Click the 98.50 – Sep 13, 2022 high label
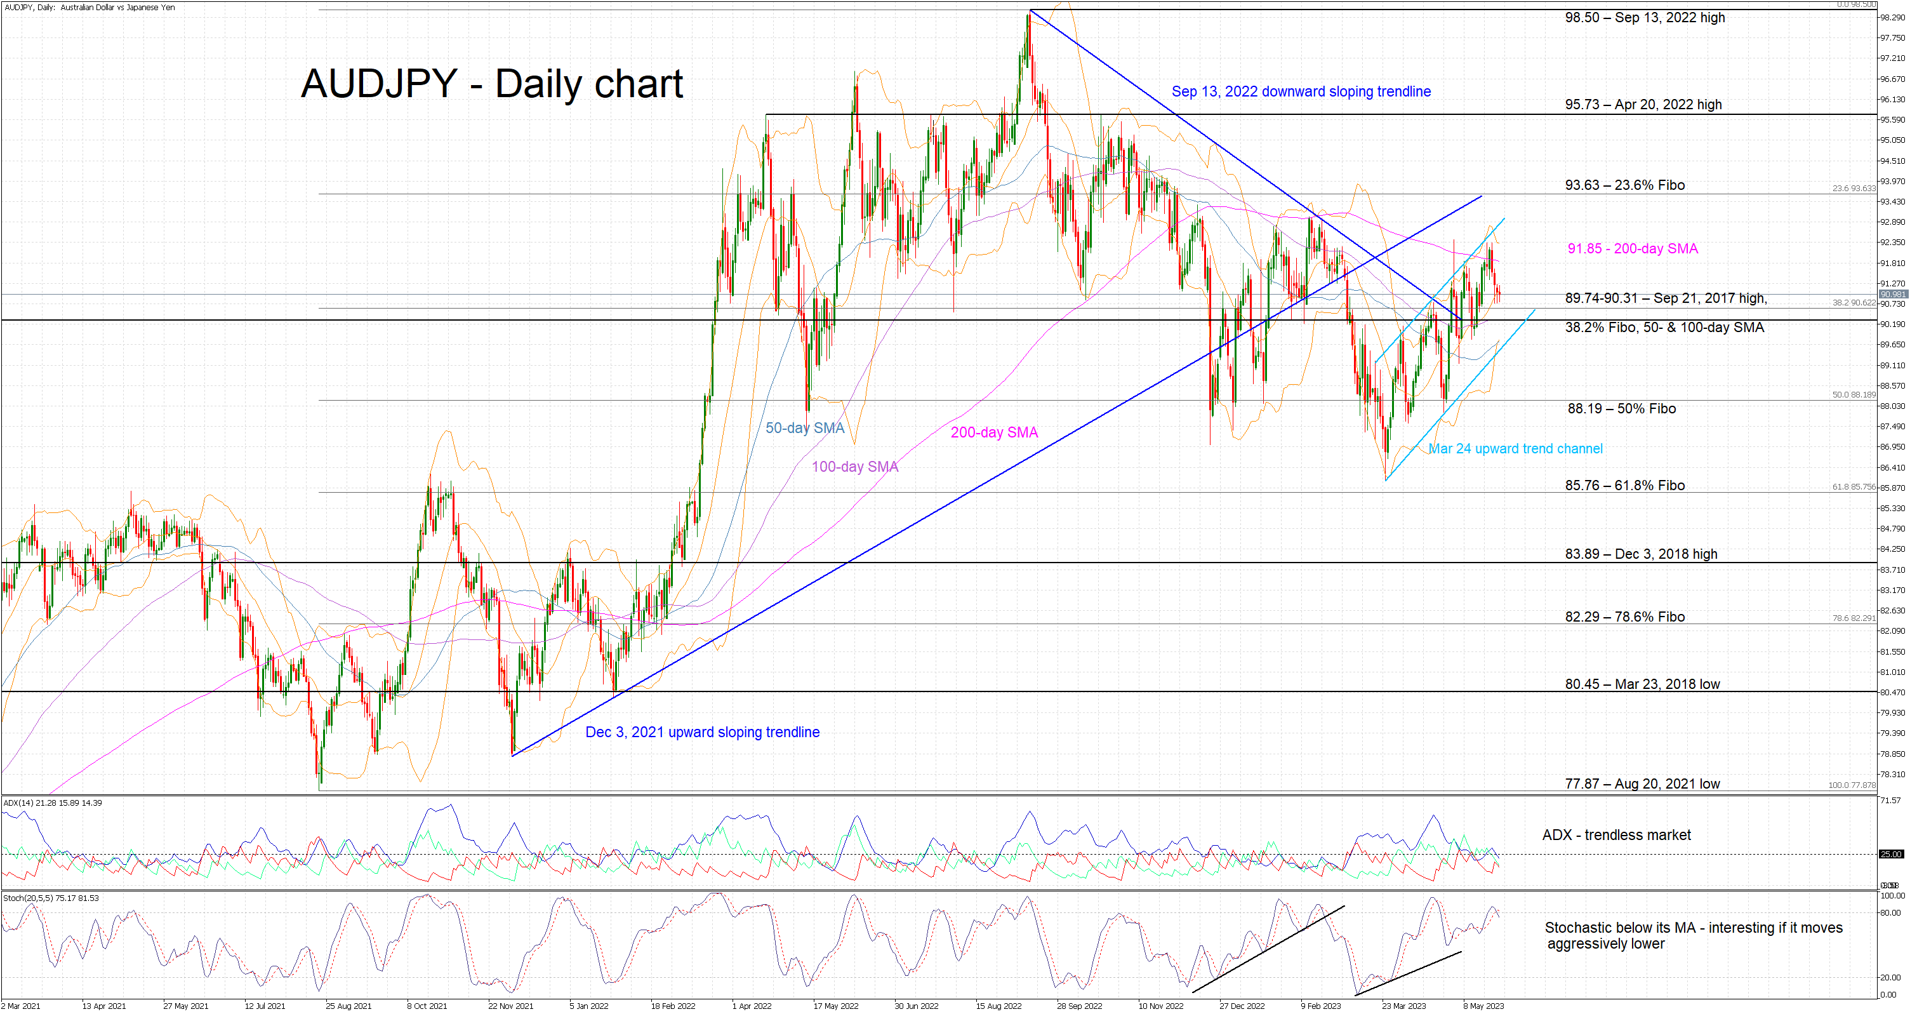 tap(1644, 17)
